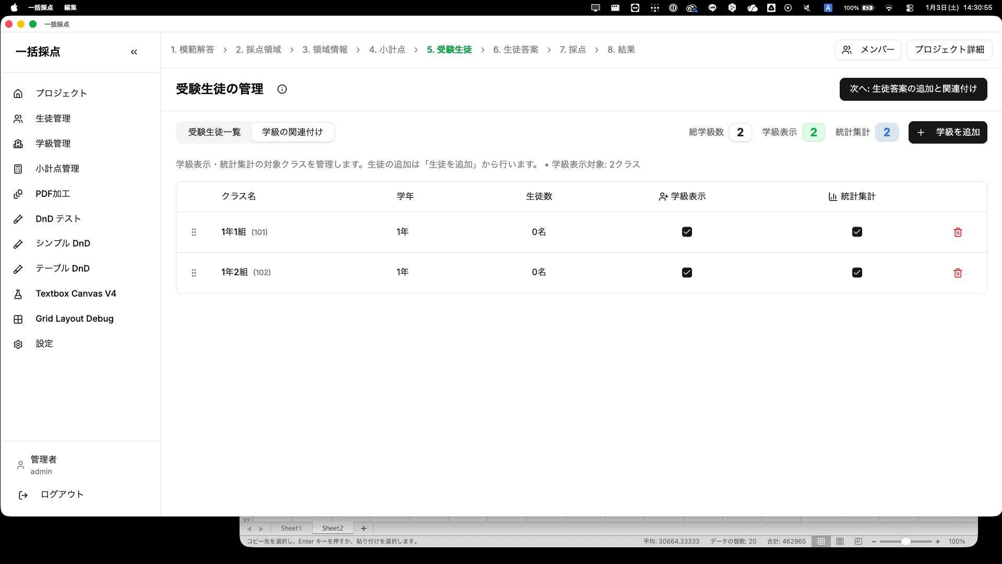1002x564 pixels.
Task: Delete 1年1組 using the trash icon
Action: [957, 232]
